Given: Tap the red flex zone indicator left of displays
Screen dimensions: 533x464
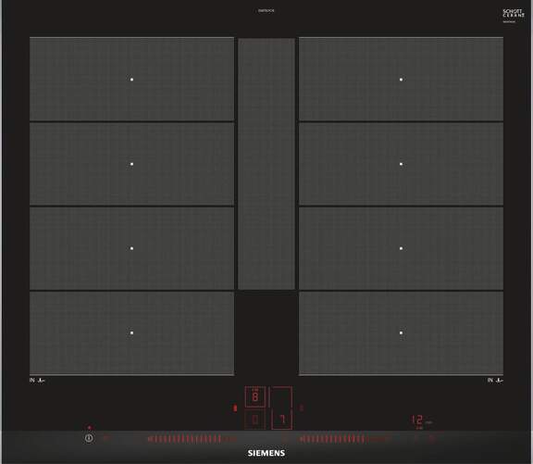Looking at the screenshot, I should pyautogui.click(x=235, y=408).
